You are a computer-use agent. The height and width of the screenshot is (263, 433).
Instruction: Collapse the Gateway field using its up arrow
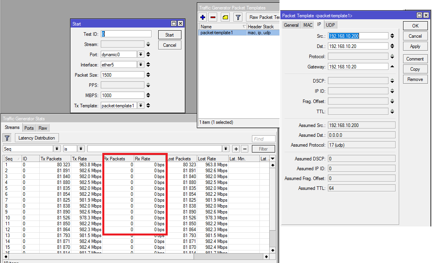pos(392,67)
